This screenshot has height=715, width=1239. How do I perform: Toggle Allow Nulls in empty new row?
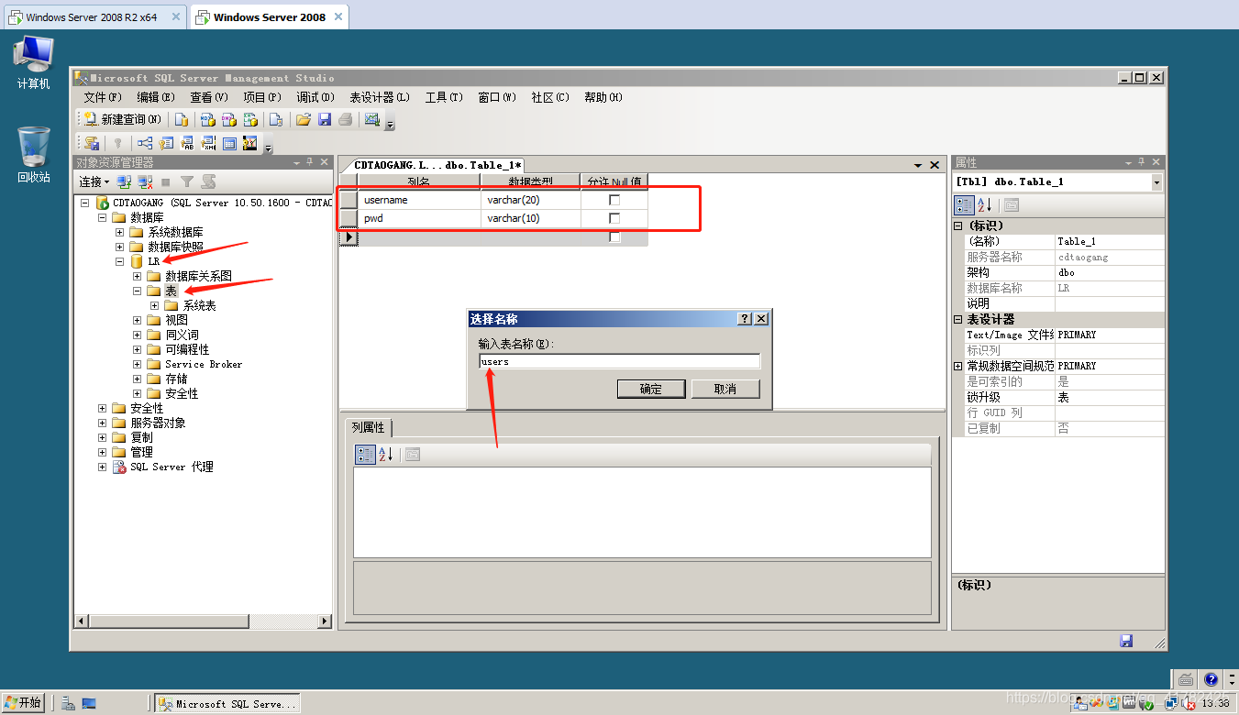tap(614, 236)
